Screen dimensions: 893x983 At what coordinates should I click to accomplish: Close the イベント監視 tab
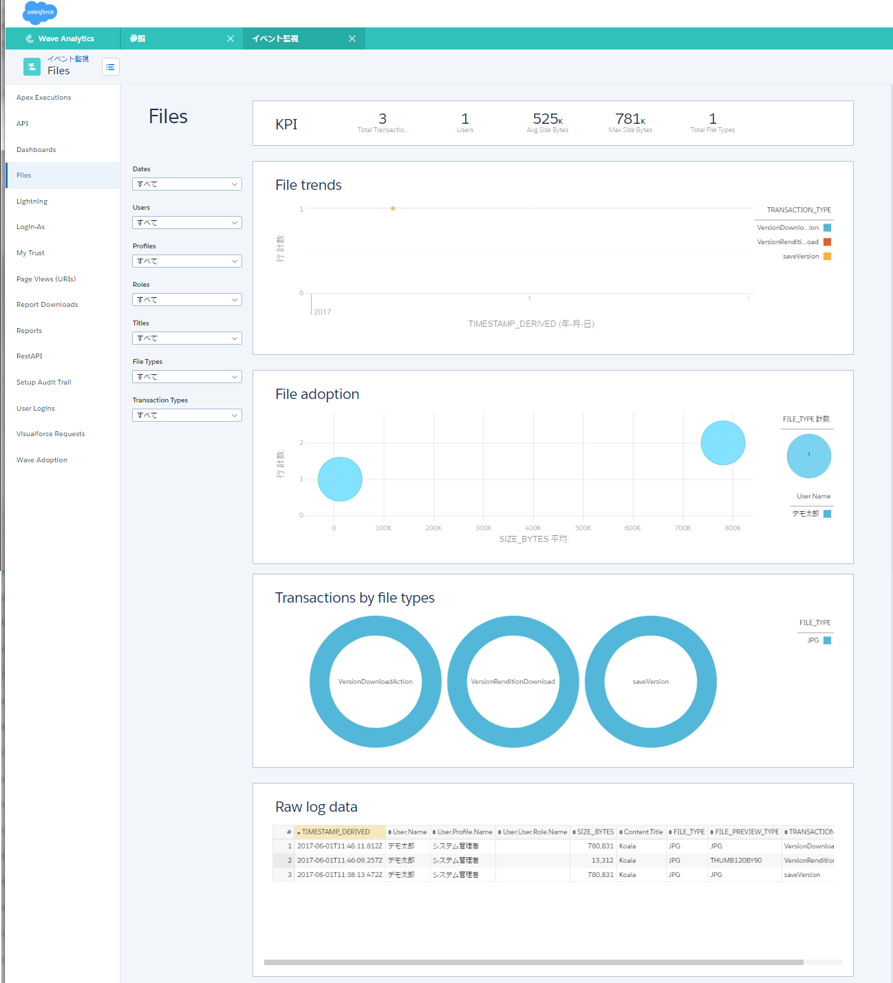point(352,39)
